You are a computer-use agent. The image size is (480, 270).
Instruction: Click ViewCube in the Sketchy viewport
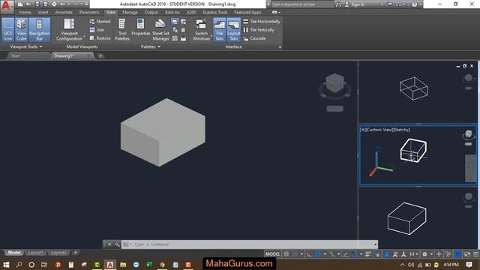tap(468, 133)
